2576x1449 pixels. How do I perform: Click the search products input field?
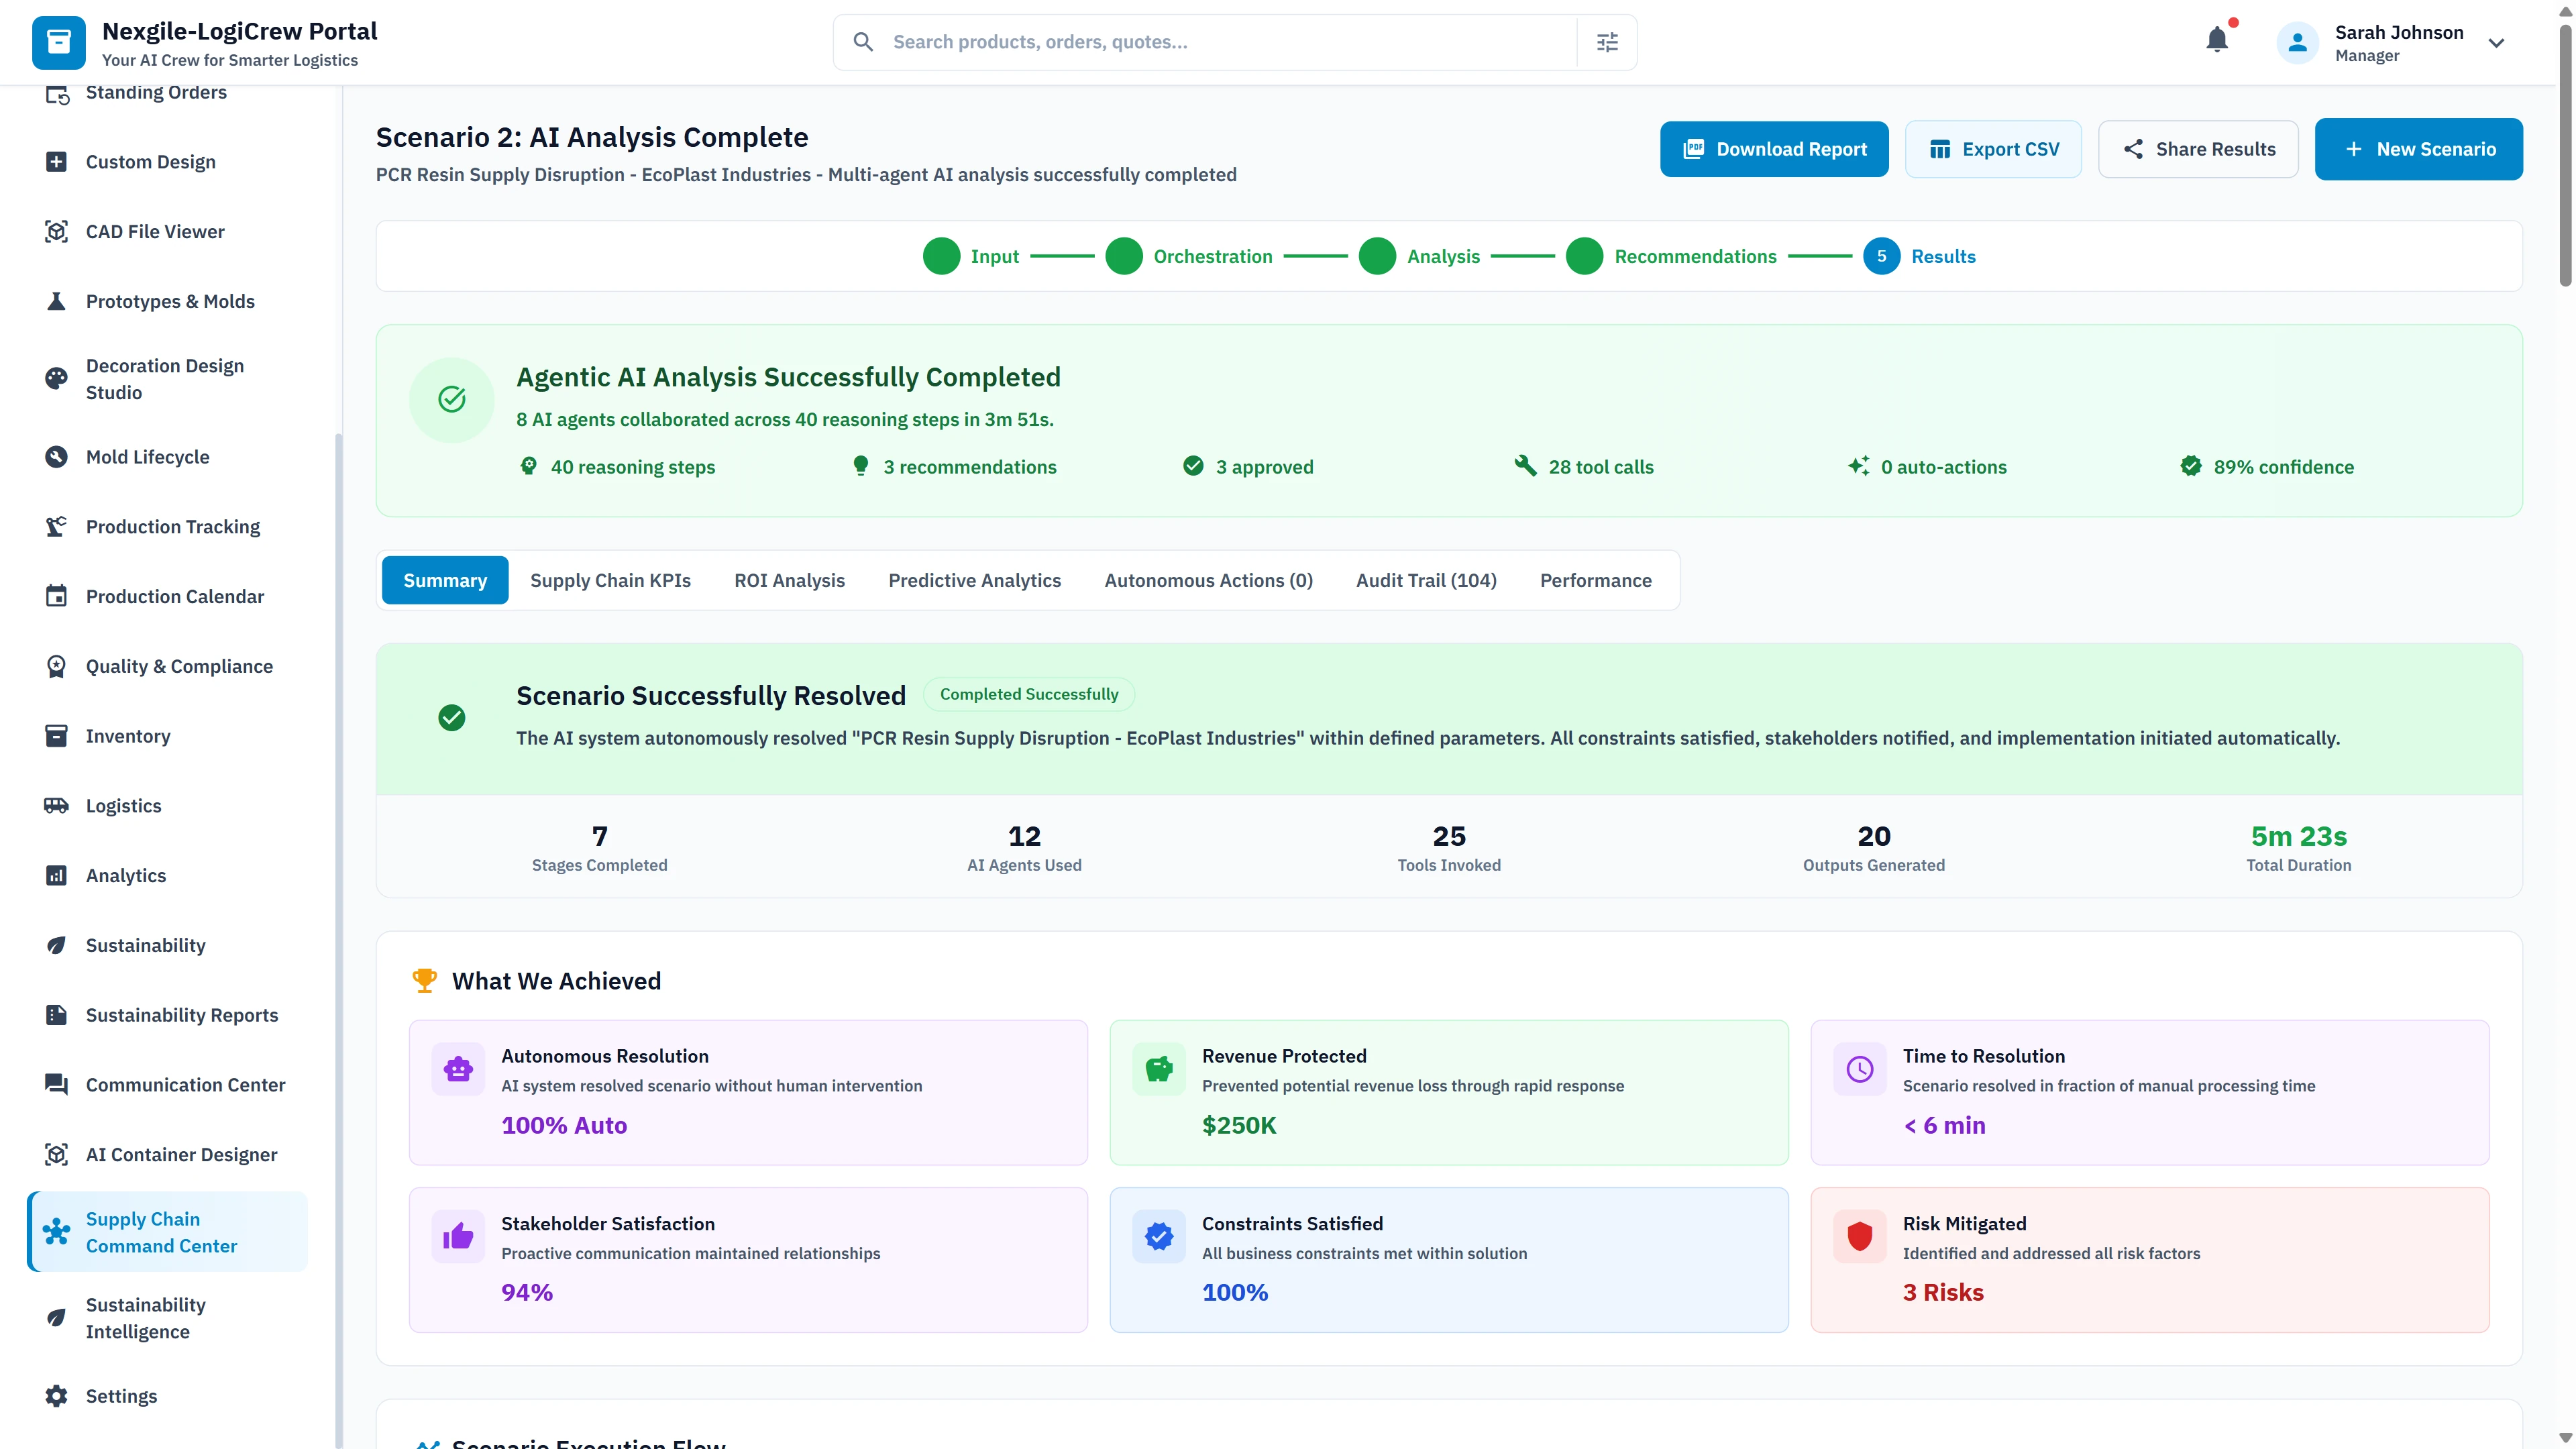coord(1200,41)
